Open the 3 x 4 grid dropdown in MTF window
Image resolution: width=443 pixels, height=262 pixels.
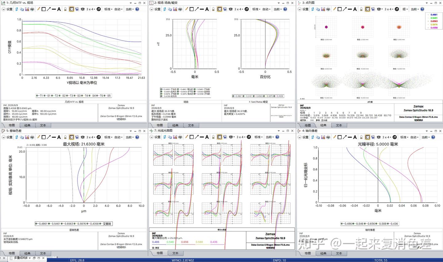(x=90, y=9)
